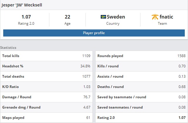Viewport: 188px width, 123px height.
Task: Select the Rounds played row
Action: [x=142, y=56]
